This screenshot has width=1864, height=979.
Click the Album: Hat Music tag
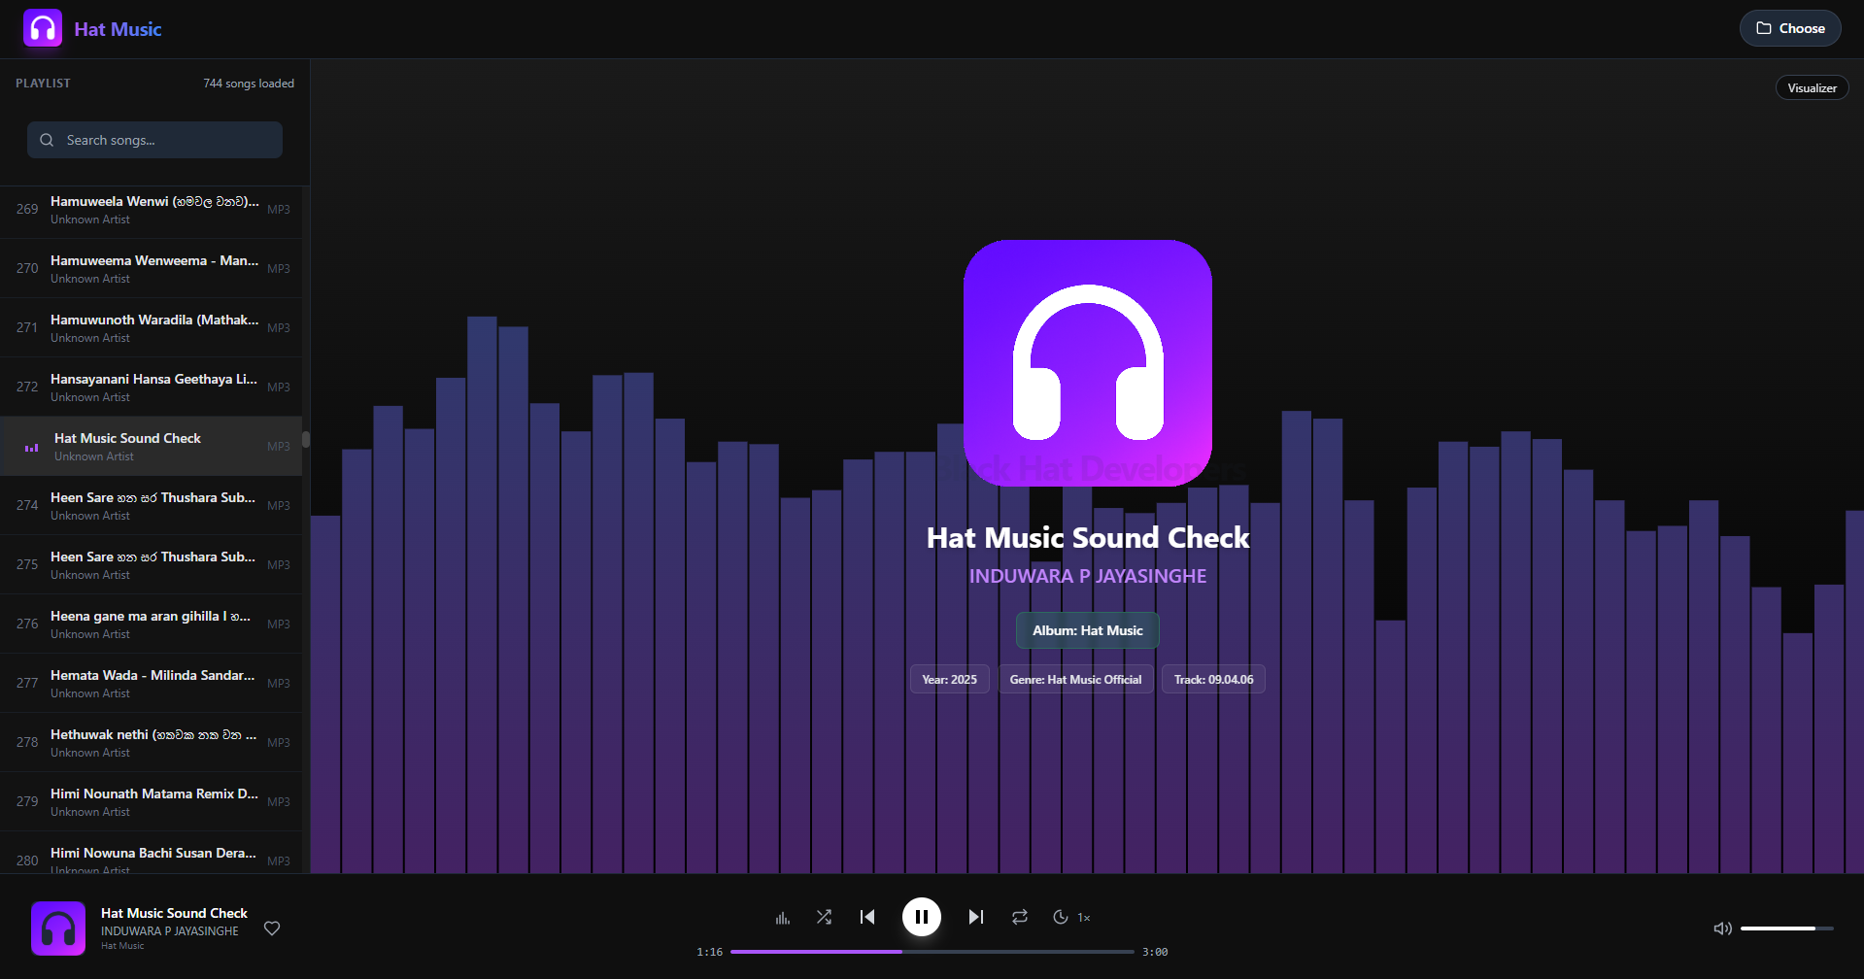[1087, 630]
